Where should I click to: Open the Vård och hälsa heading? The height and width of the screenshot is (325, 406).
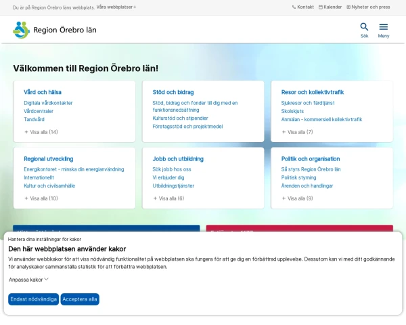(x=43, y=92)
